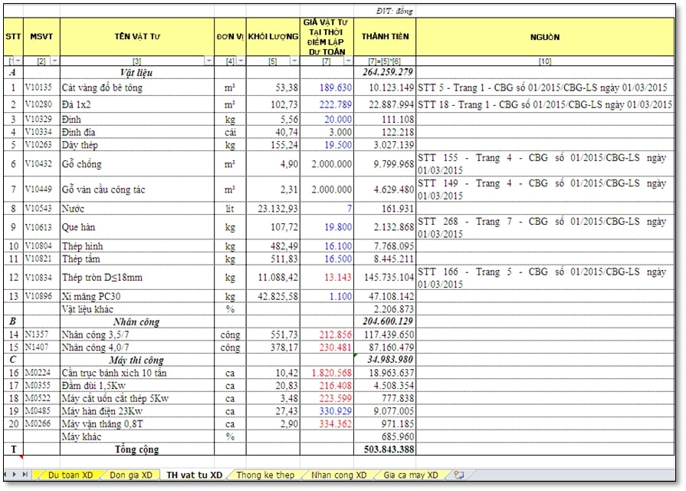
Task: Click the NGUỒN column header cell
Action: (544, 36)
